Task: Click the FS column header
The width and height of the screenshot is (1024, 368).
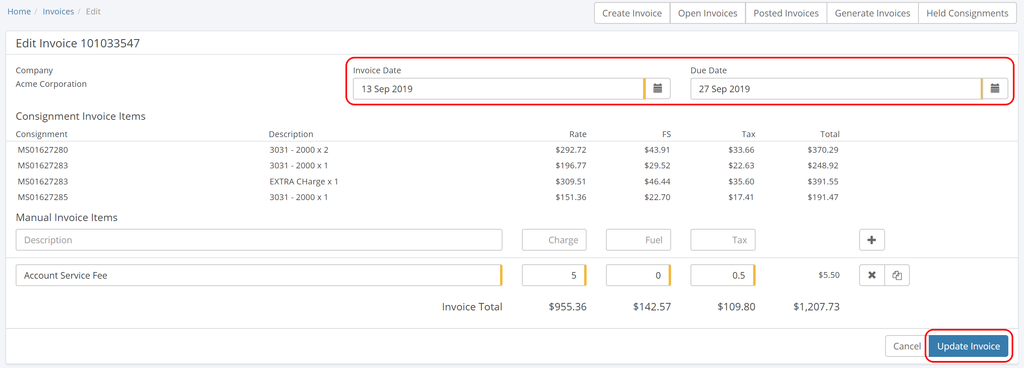Action: click(x=666, y=134)
